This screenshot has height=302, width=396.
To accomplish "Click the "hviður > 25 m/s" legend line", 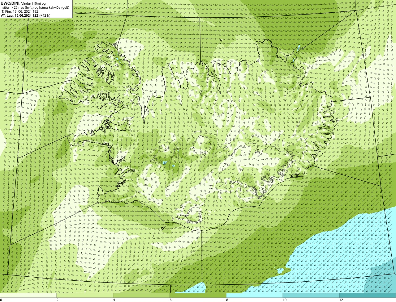I will click(35, 7).
